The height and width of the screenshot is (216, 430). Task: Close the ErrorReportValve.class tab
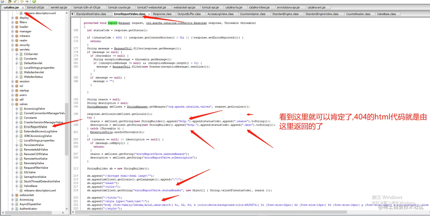[x=149, y=14]
